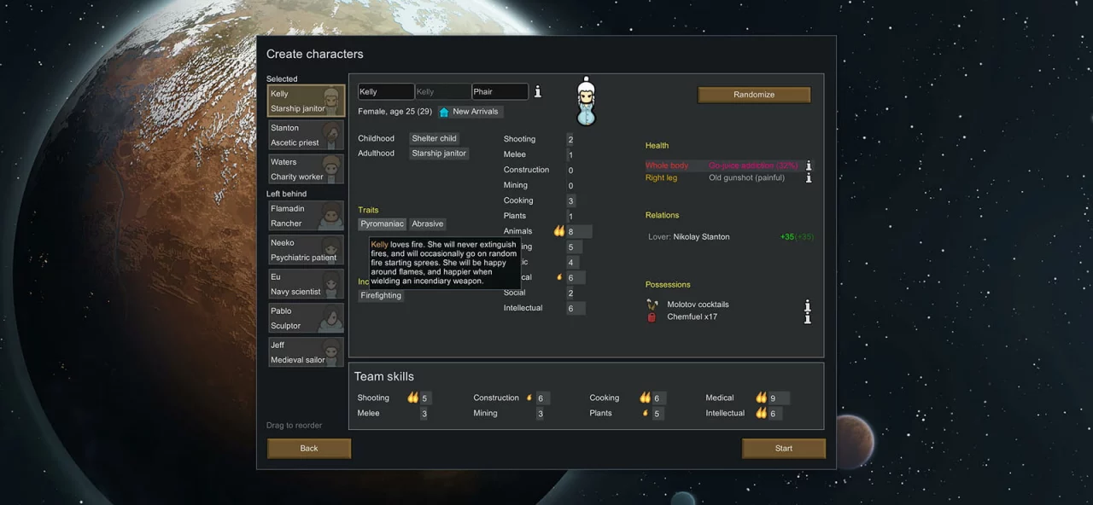
Task: Click Kelly's pawn portrait at top center
Action: coord(586,102)
